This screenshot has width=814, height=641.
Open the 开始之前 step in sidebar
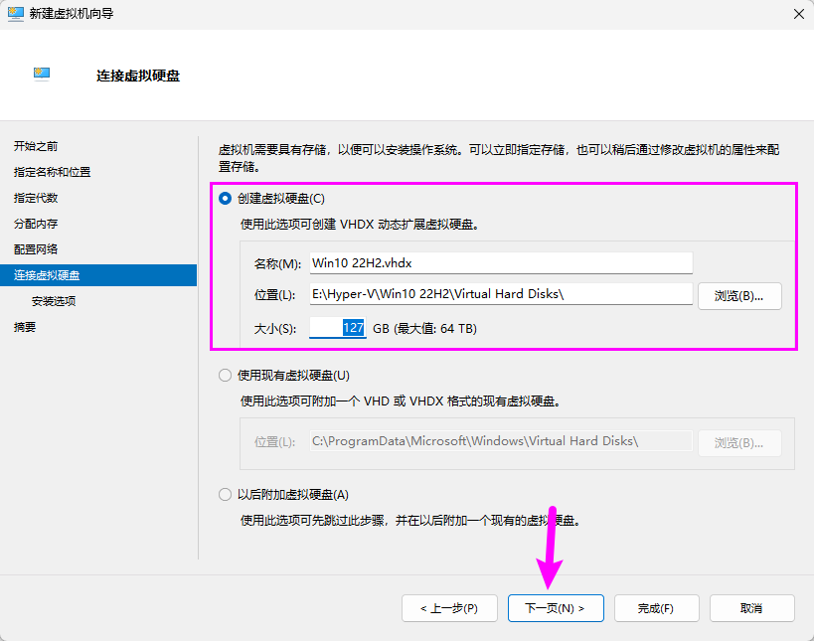[36, 146]
